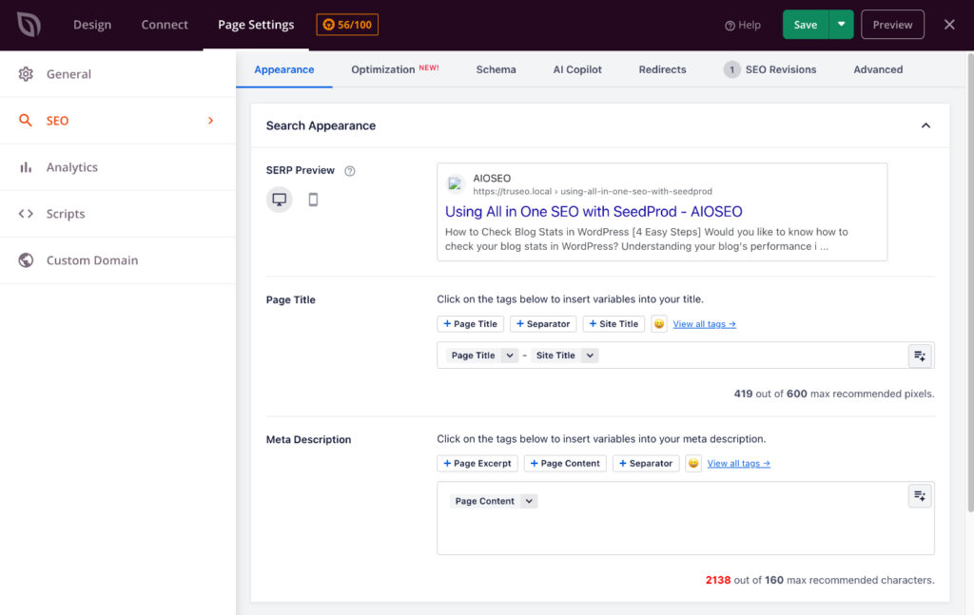This screenshot has height=615, width=974.
Task: Click insert tag icon in Meta Description field
Action: tap(920, 496)
